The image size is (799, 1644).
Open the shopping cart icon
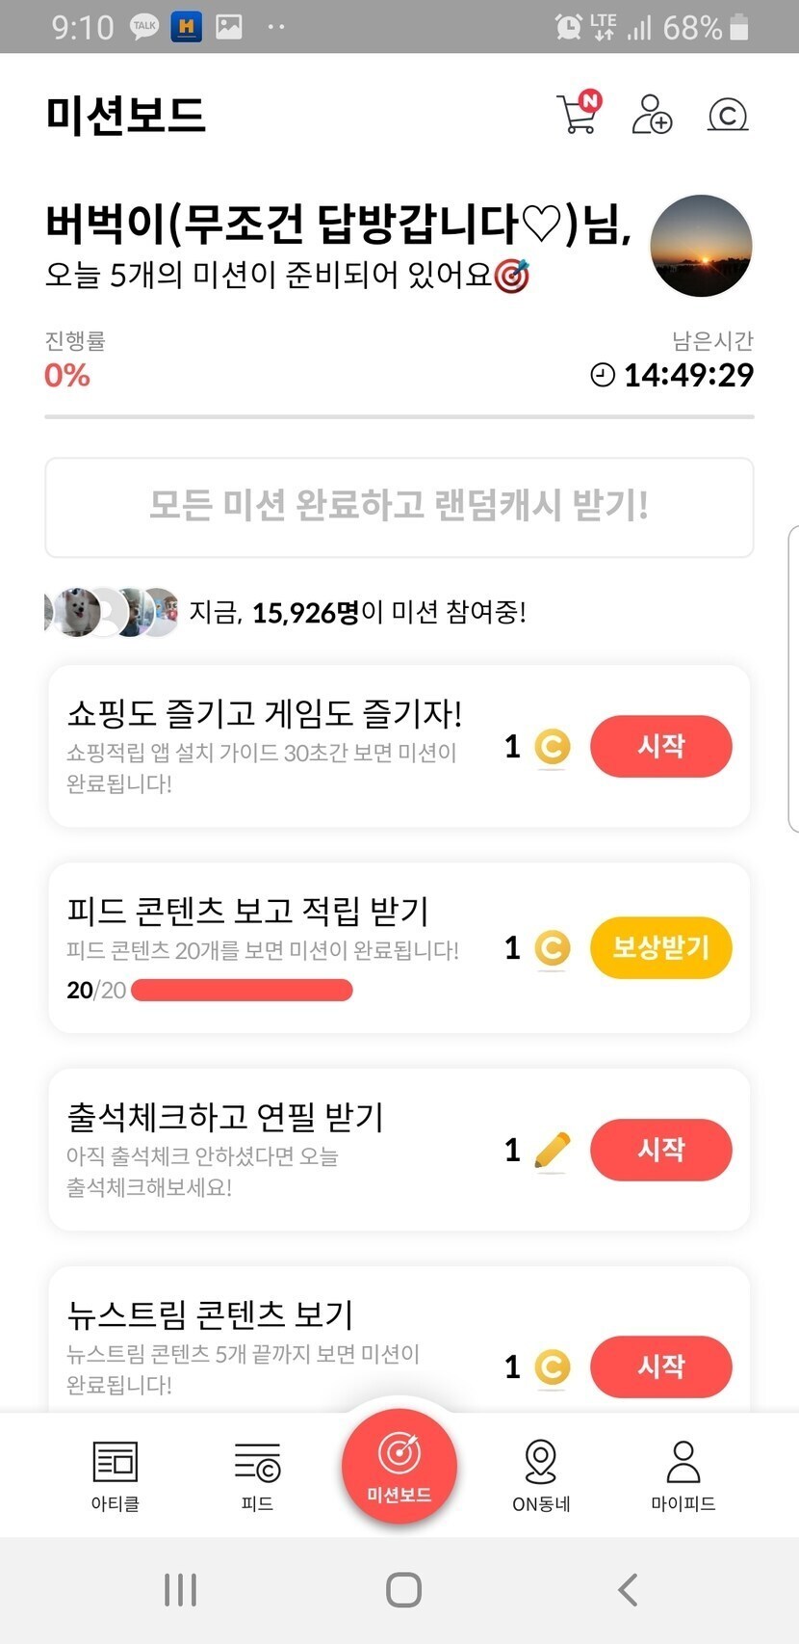tap(578, 115)
